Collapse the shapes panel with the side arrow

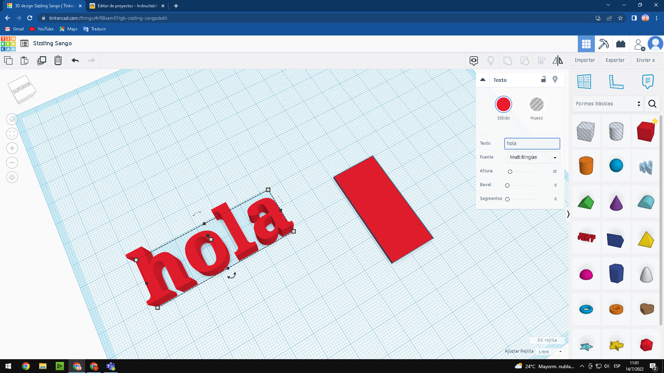568,214
